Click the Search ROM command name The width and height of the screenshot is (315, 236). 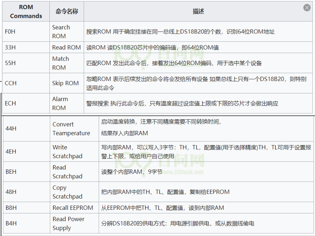click(61, 32)
